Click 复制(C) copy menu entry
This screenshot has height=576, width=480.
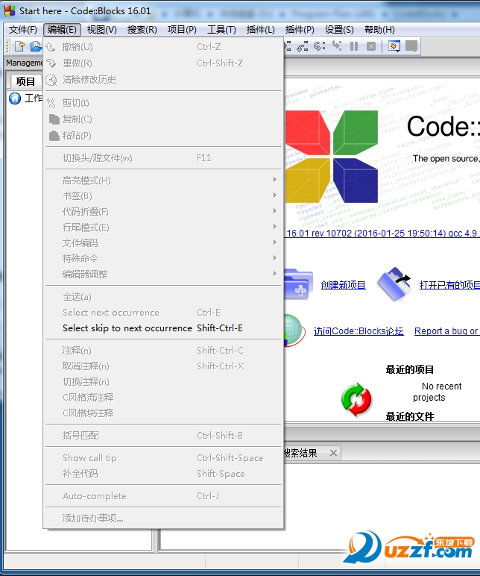pos(163,119)
